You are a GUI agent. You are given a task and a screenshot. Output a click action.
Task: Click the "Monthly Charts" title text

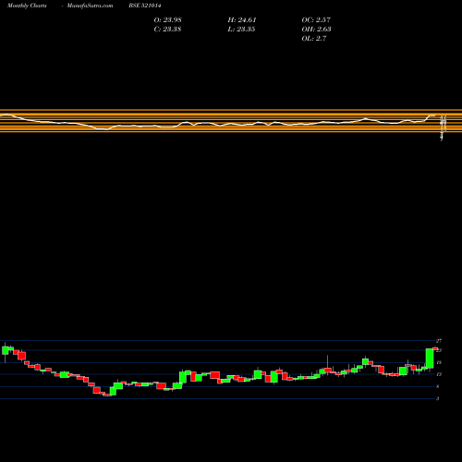(27, 6)
